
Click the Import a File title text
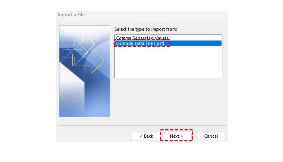(x=71, y=15)
